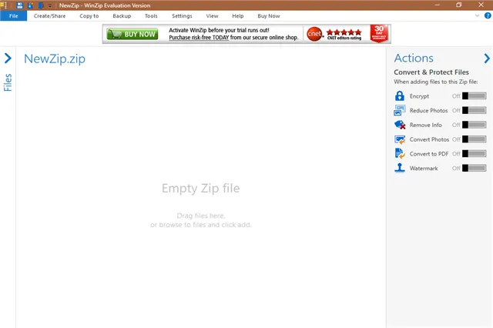Open the Settings tab
The width and height of the screenshot is (493, 328).
[x=182, y=16]
